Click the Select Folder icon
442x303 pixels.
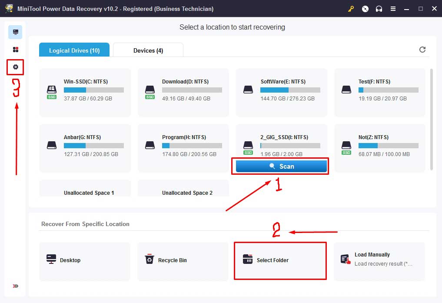pos(248,259)
